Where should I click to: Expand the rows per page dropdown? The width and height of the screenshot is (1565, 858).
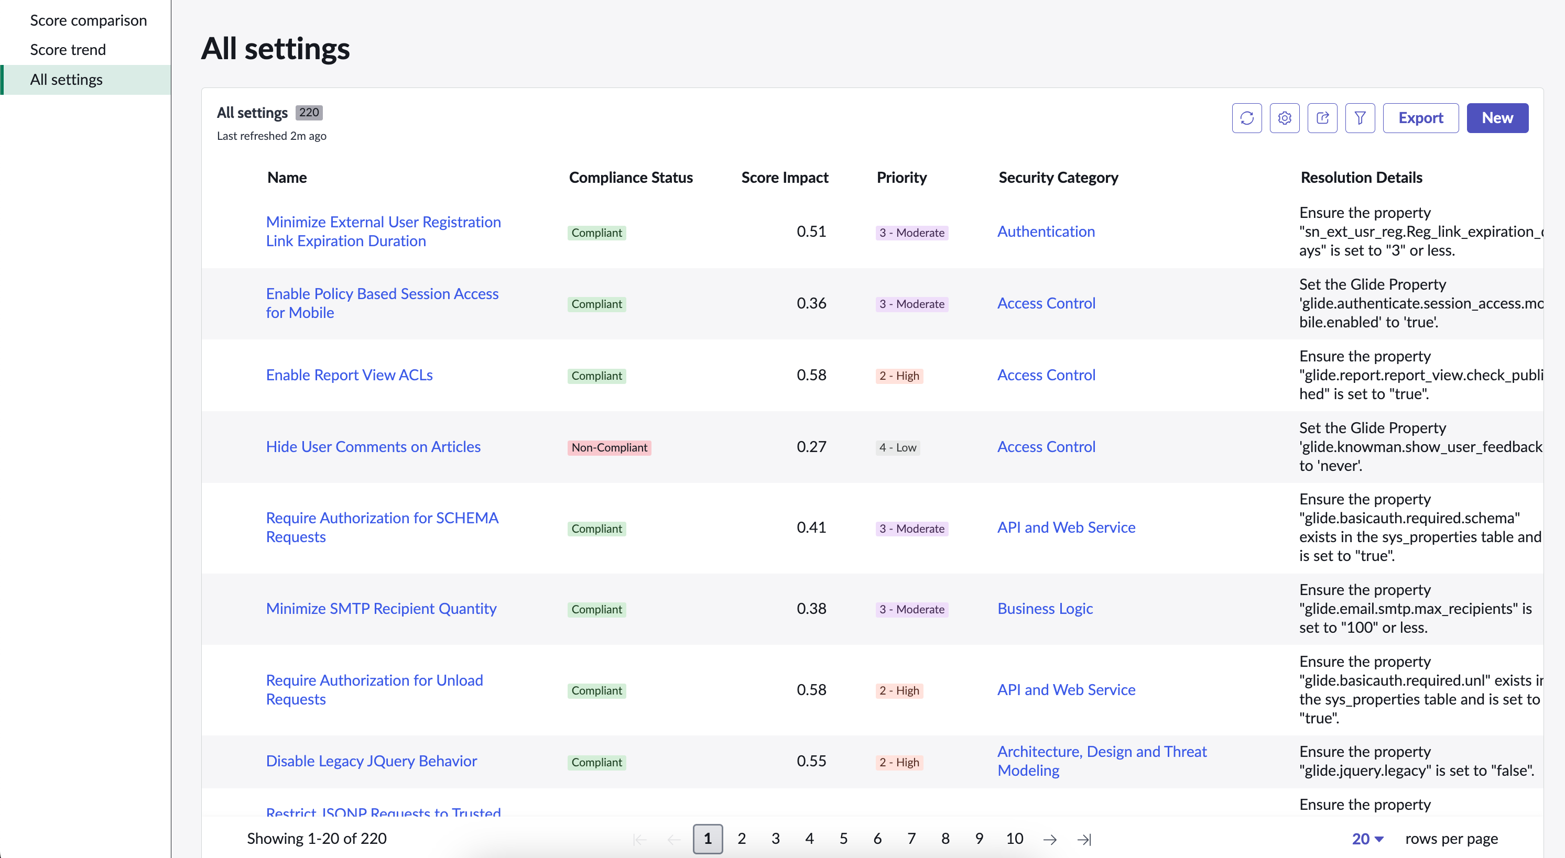tap(1367, 839)
